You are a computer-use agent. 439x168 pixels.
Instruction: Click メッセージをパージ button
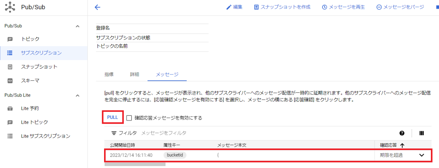(x=400, y=7)
